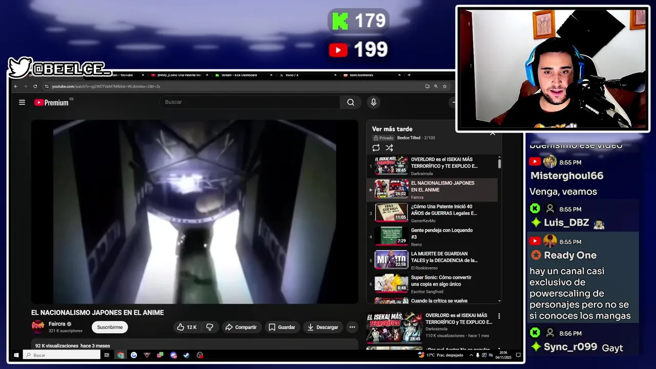Screen dimensions: 656x369
Task: Expand description showing 92 K visualizaciones
Action: [195, 345]
